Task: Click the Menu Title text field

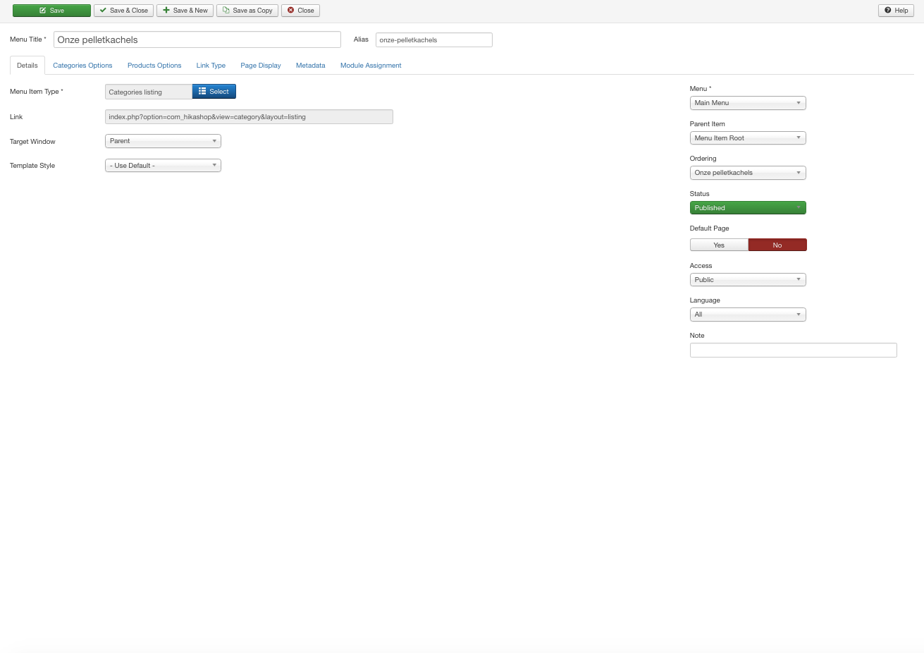Action: point(197,39)
